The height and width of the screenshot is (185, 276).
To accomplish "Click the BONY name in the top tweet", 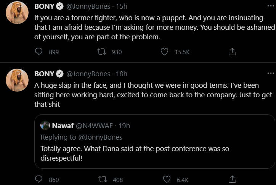I will 44,7.
